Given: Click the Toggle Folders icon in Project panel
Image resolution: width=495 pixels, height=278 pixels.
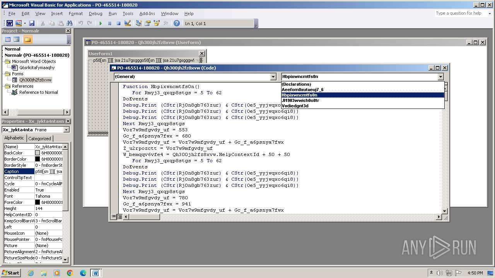Looking at the screenshot, I should pyautogui.click(x=27, y=39).
